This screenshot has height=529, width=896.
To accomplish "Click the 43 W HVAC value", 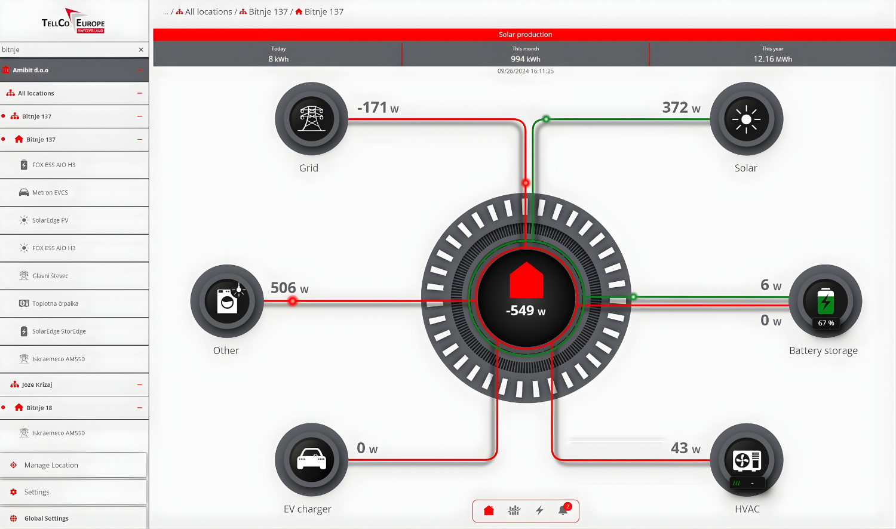I will point(685,448).
